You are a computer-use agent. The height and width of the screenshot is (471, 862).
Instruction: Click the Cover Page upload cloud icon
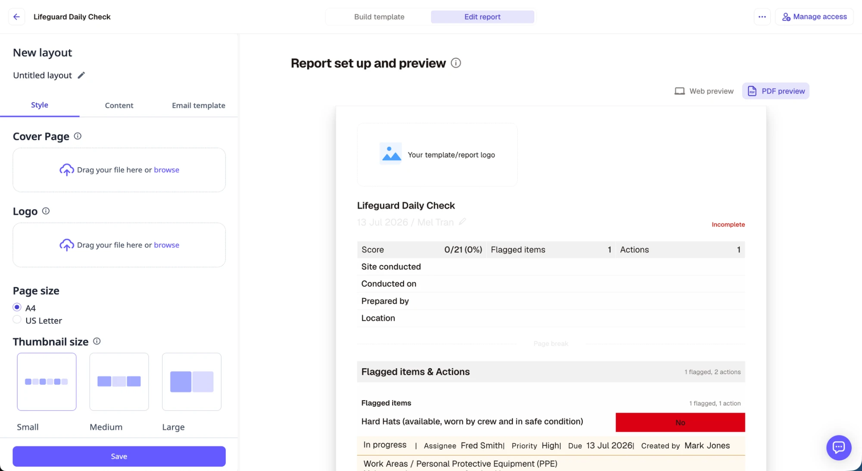[x=66, y=170]
